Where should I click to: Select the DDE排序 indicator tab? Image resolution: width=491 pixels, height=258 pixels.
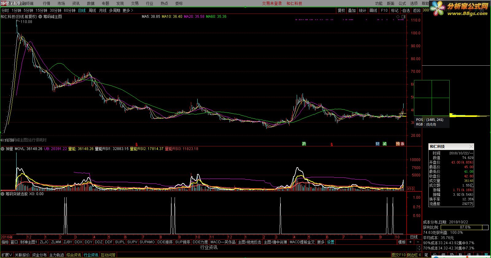pos(165,242)
